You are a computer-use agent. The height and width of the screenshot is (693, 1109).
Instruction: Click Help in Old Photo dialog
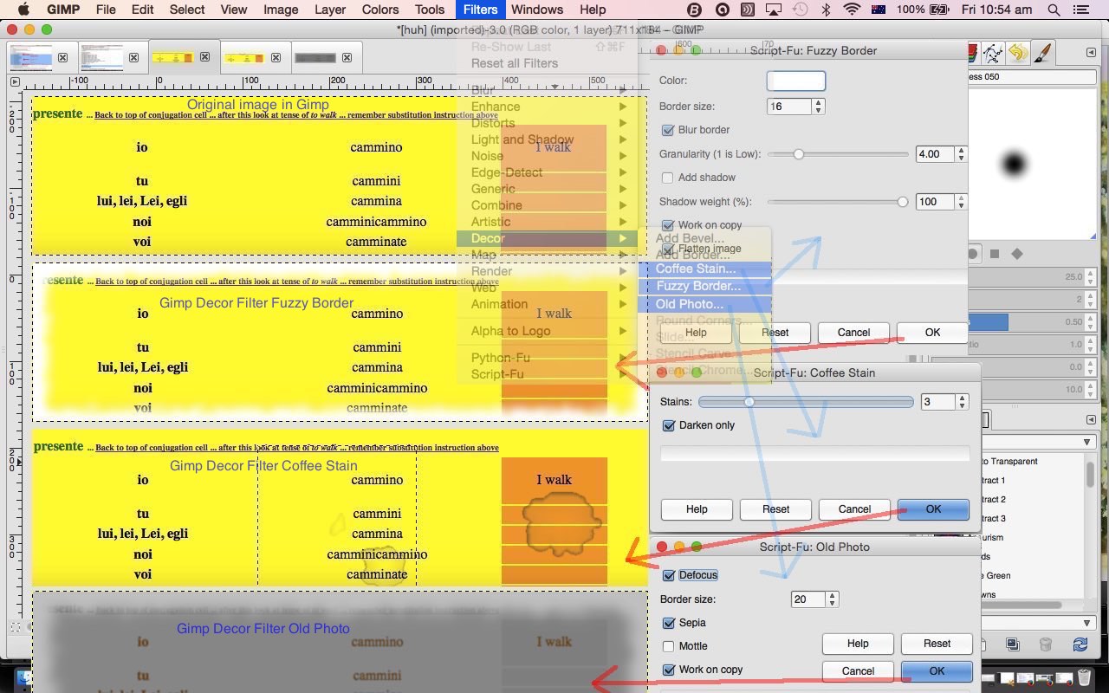click(x=858, y=644)
